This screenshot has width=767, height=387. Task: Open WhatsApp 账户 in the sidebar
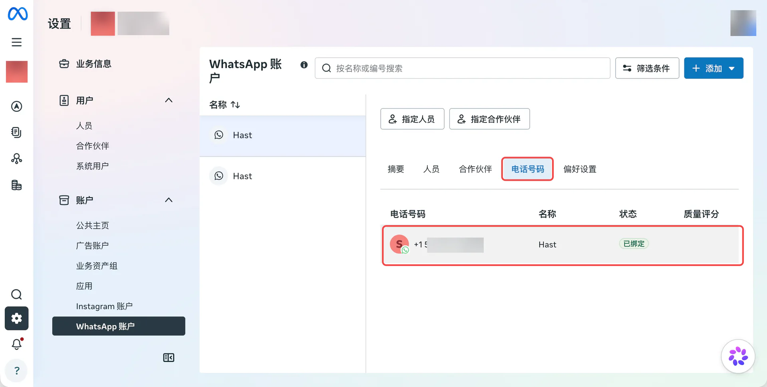[x=119, y=326]
